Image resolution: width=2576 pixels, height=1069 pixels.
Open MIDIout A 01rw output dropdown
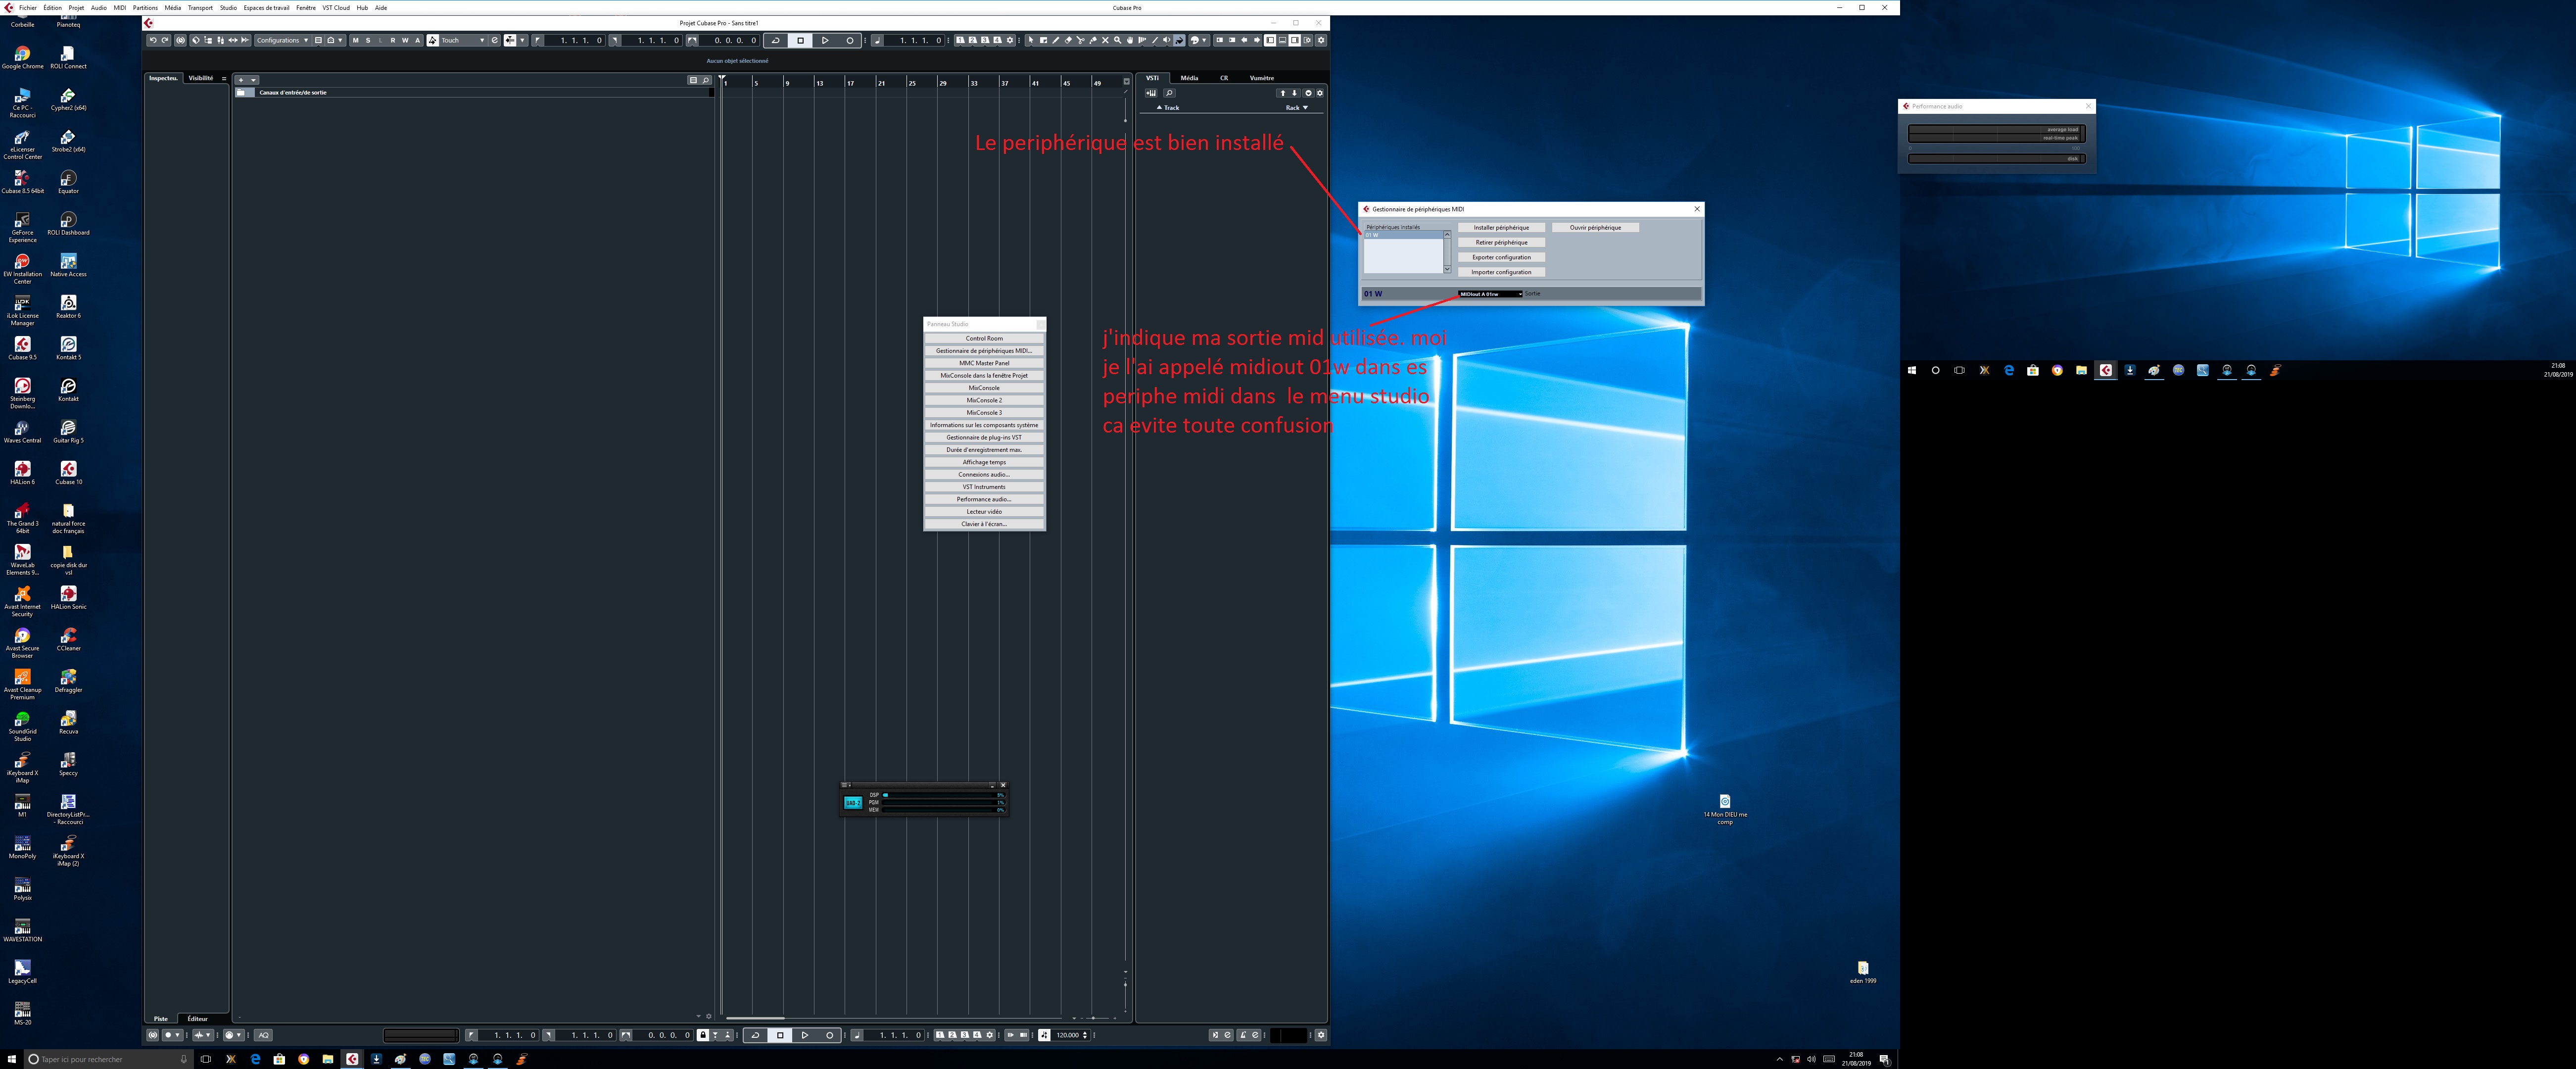(x=1490, y=294)
